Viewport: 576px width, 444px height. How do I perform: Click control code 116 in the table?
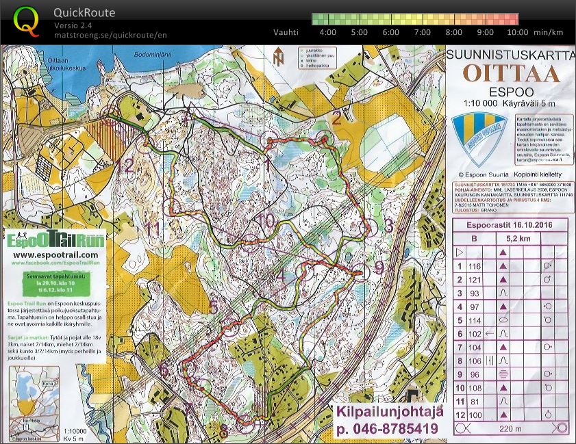[x=475, y=266]
